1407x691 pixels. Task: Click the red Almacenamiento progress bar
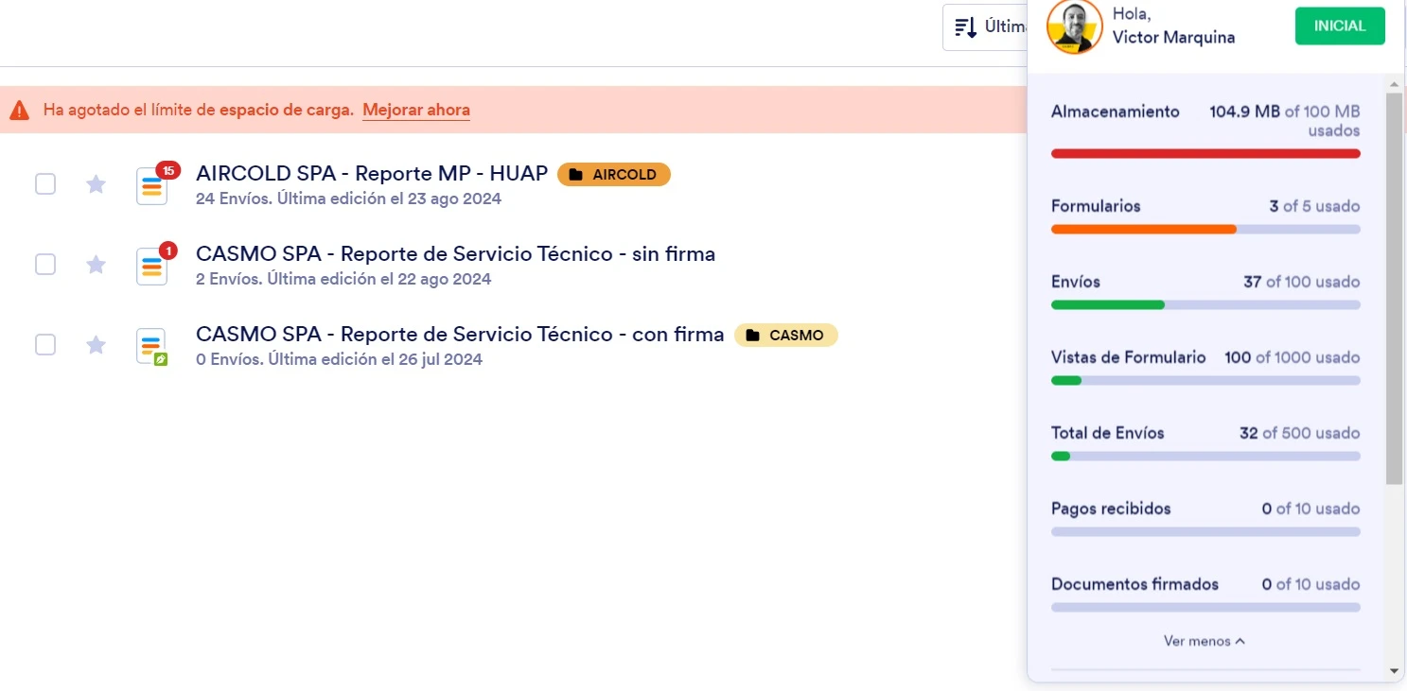tap(1205, 153)
